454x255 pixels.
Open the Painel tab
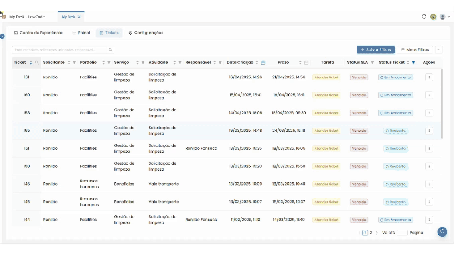click(81, 33)
